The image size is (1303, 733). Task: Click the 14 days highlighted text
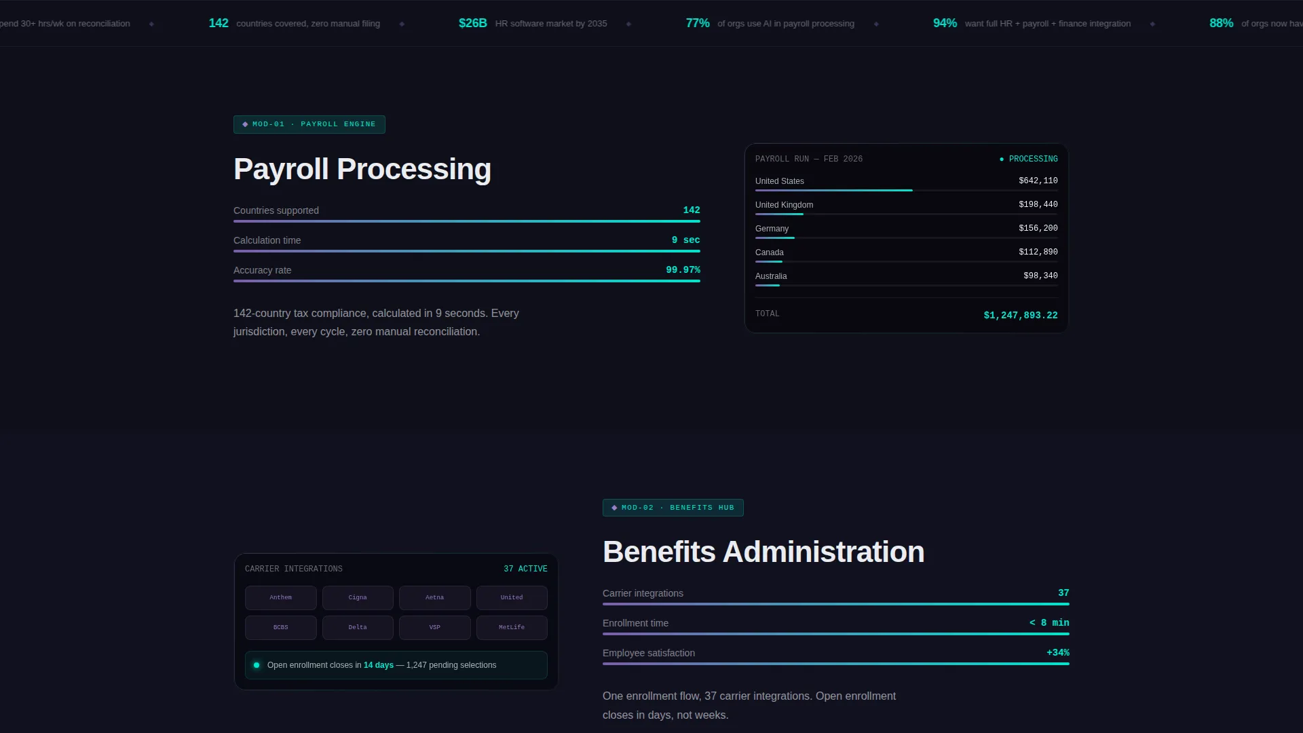click(x=379, y=665)
